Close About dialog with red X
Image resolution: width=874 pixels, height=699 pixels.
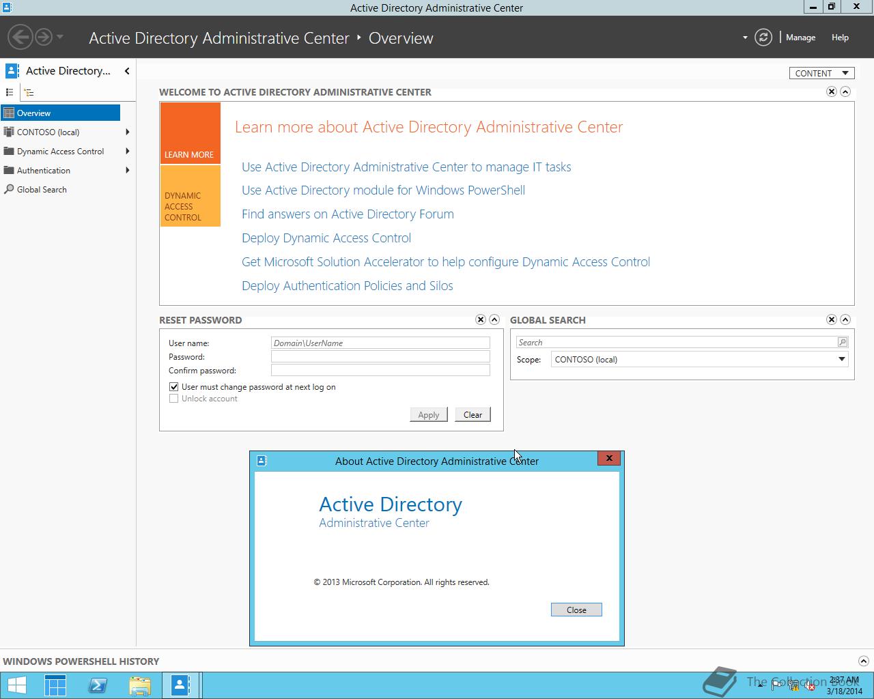[x=609, y=458]
